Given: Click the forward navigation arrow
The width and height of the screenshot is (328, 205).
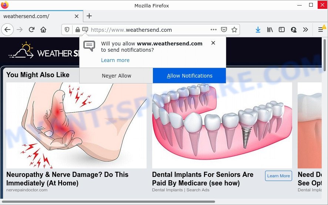Looking at the screenshot, I should pyautogui.click(x=20, y=30).
